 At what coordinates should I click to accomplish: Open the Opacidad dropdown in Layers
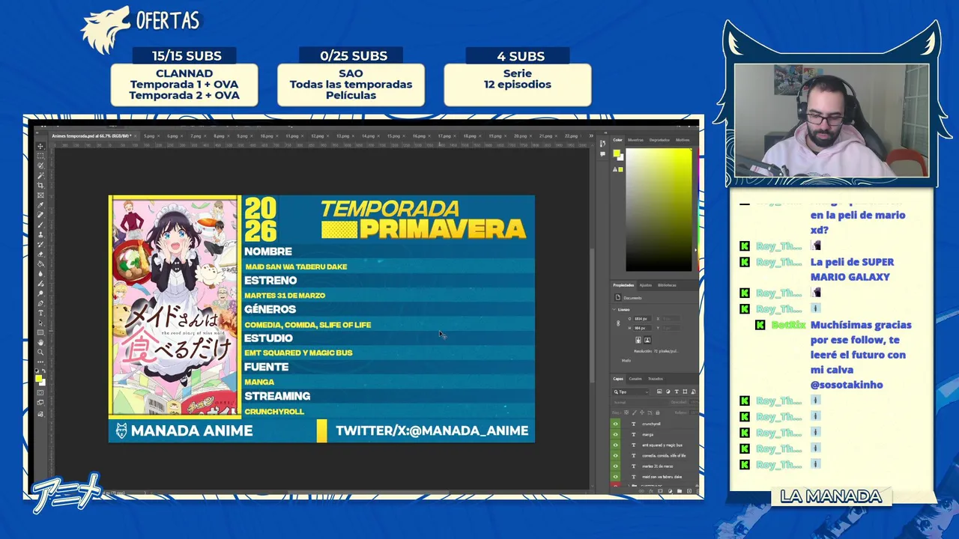pos(694,402)
